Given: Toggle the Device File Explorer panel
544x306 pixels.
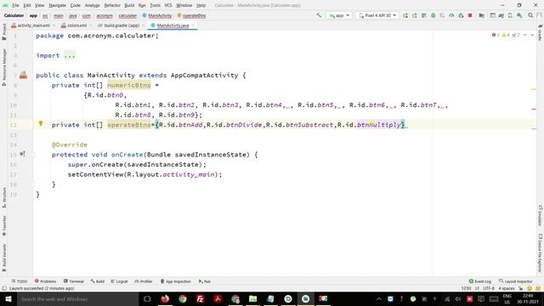Looking at the screenshot, I should coord(541,253).
